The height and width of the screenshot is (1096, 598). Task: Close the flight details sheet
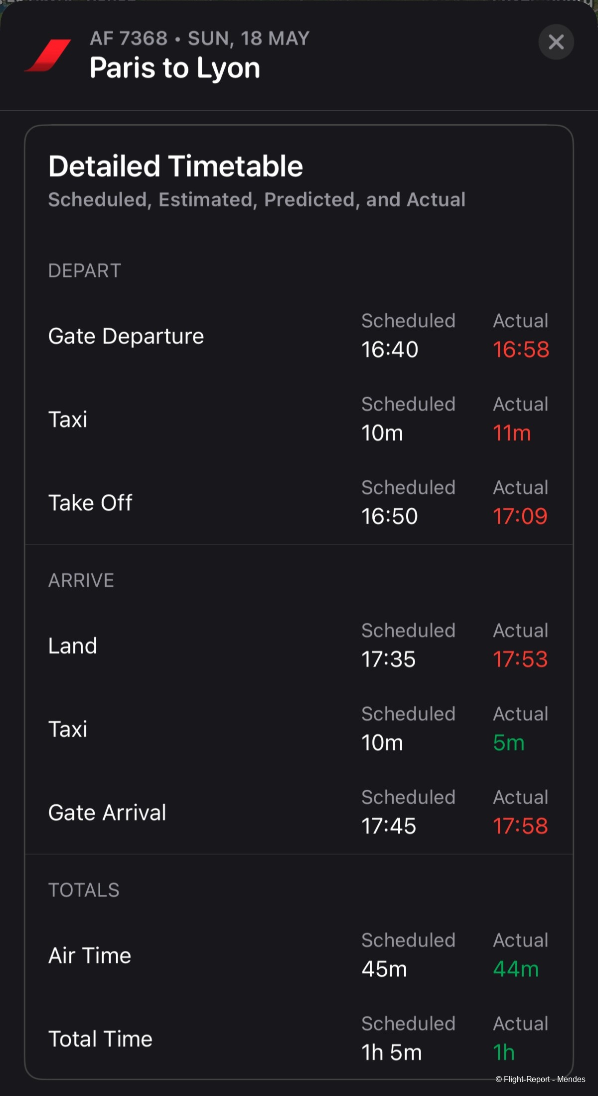(556, 42)
